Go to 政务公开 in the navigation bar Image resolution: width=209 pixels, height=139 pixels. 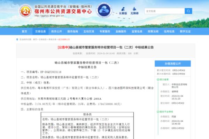click(x=56, y=31)
